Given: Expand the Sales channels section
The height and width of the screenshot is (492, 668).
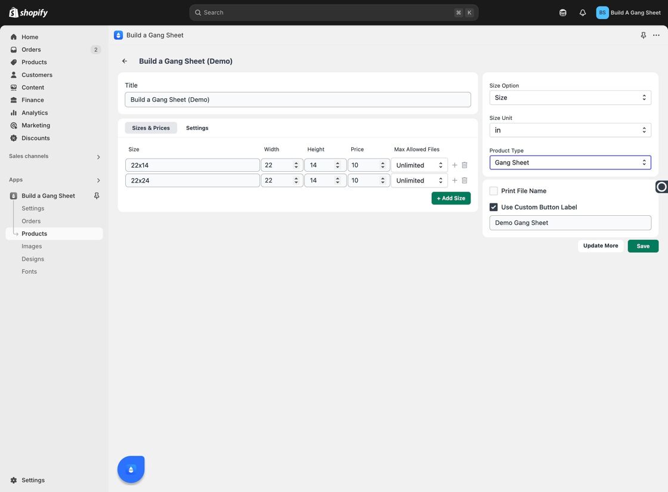Looking at the screenshot, I should tap(98, 157).
